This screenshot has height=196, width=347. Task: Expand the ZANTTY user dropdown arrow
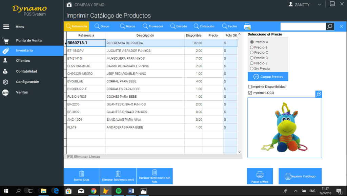319,5
